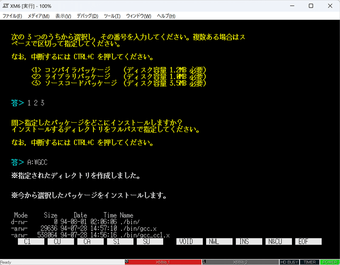Click the CU function key label
This screenshot has height=265, width=340.
click(x=61, y=241)
